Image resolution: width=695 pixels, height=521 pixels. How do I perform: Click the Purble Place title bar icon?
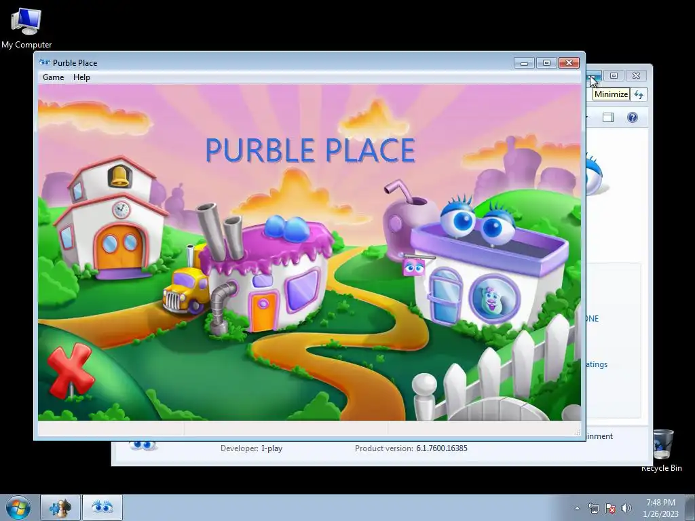coord(44,62)
